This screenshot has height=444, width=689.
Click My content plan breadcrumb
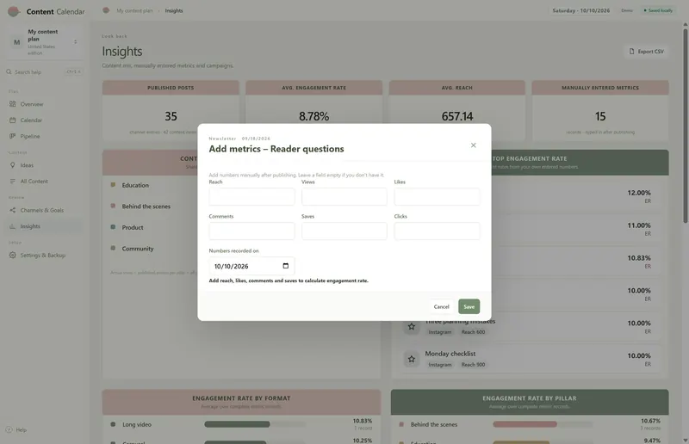pyautogui.click(x=134, y=10)
